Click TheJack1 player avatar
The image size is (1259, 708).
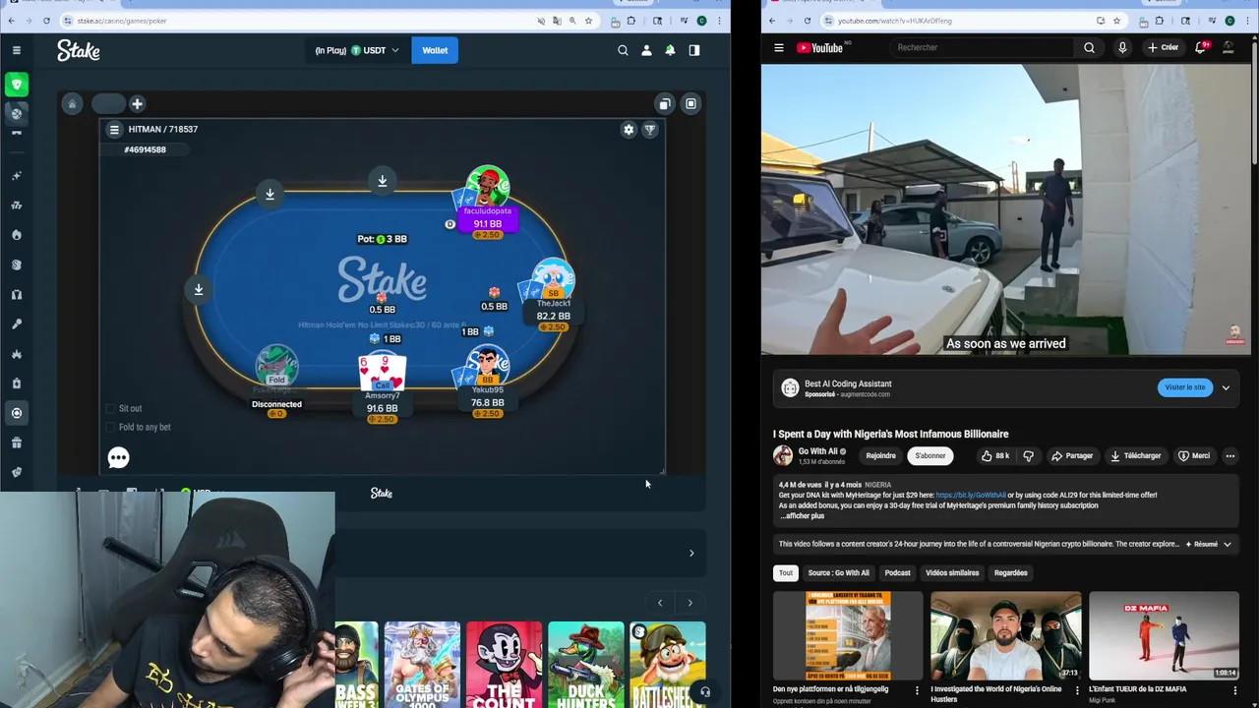point(553,278)
